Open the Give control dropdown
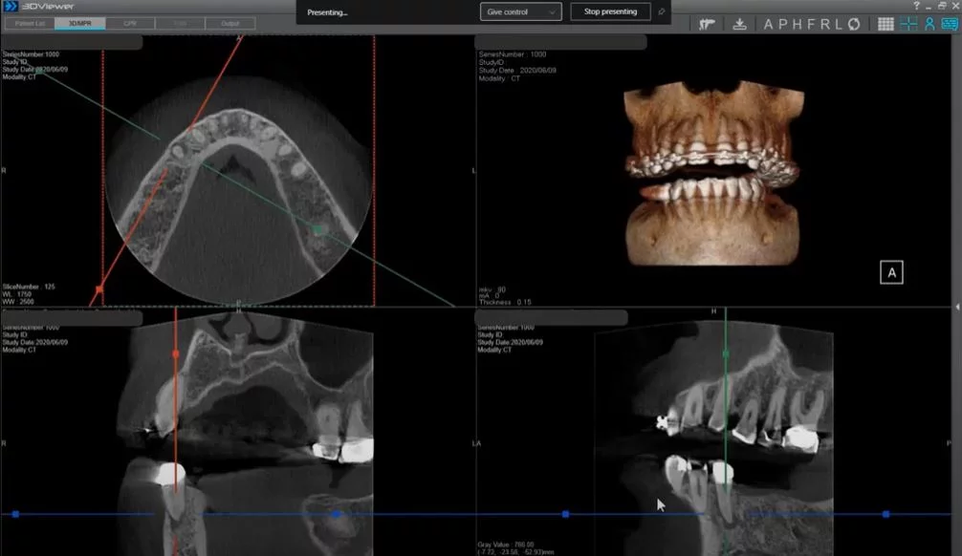962x556 pixels. click(x=520, y=11)
